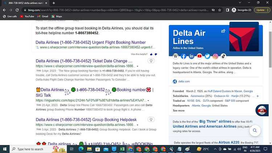
Task: Open the Gmail bookmark
Action: click(x=43, y=16)
